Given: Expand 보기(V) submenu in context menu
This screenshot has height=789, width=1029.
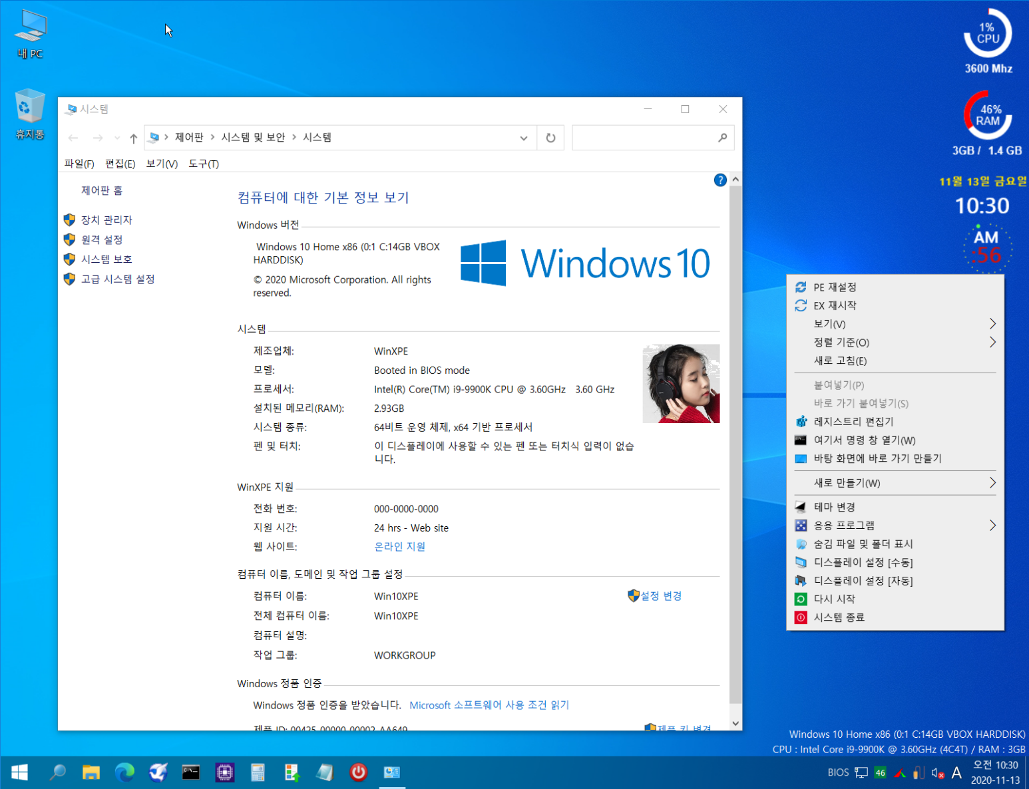Looking at the screenshot, I should [895, 324].
